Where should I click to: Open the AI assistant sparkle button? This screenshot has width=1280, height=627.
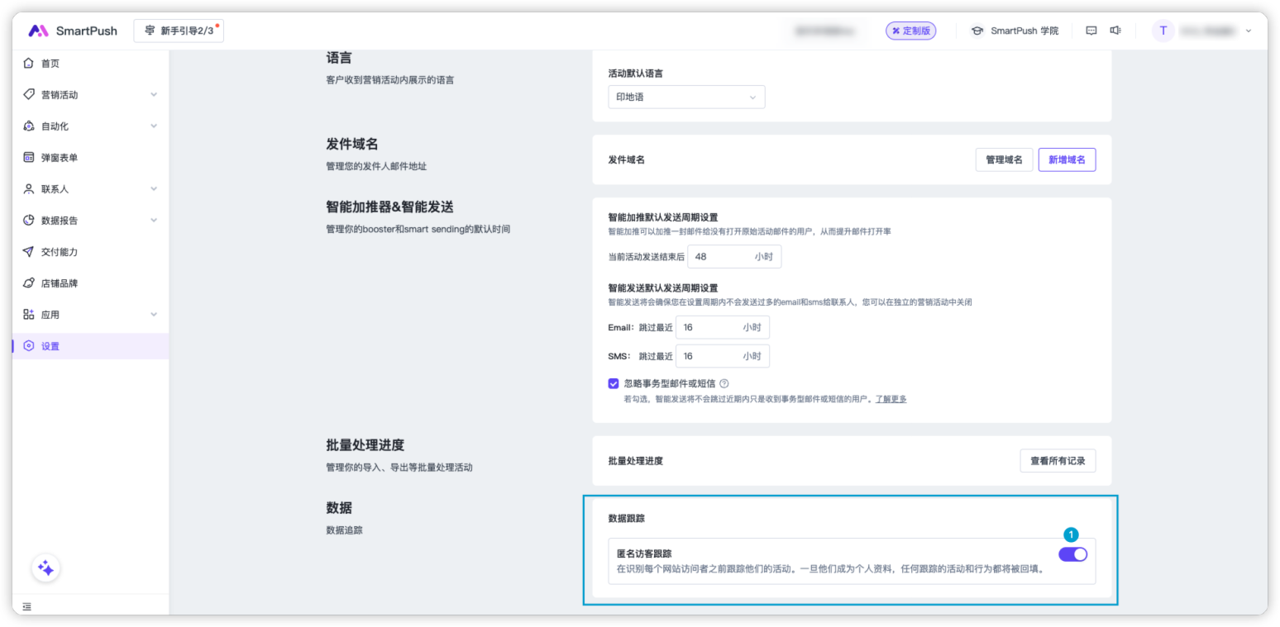click(45, 568)
